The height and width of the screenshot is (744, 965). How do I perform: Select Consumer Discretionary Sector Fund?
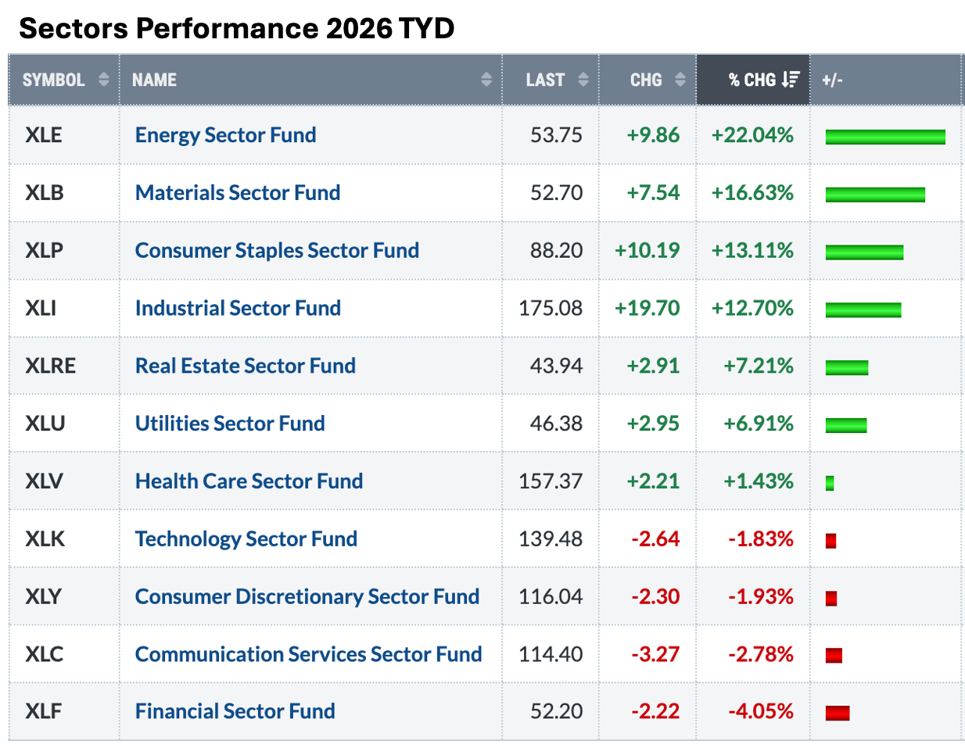pos(307,597)
